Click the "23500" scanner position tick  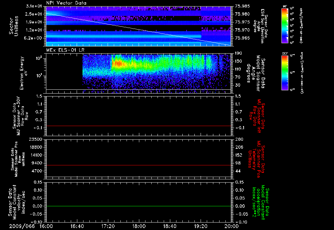[36, 139]
